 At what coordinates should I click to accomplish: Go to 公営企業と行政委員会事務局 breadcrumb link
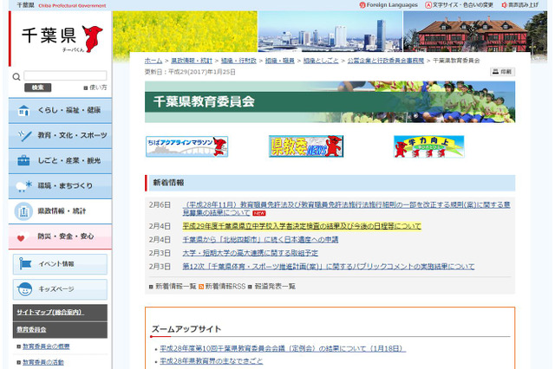(x=385, y=61)
